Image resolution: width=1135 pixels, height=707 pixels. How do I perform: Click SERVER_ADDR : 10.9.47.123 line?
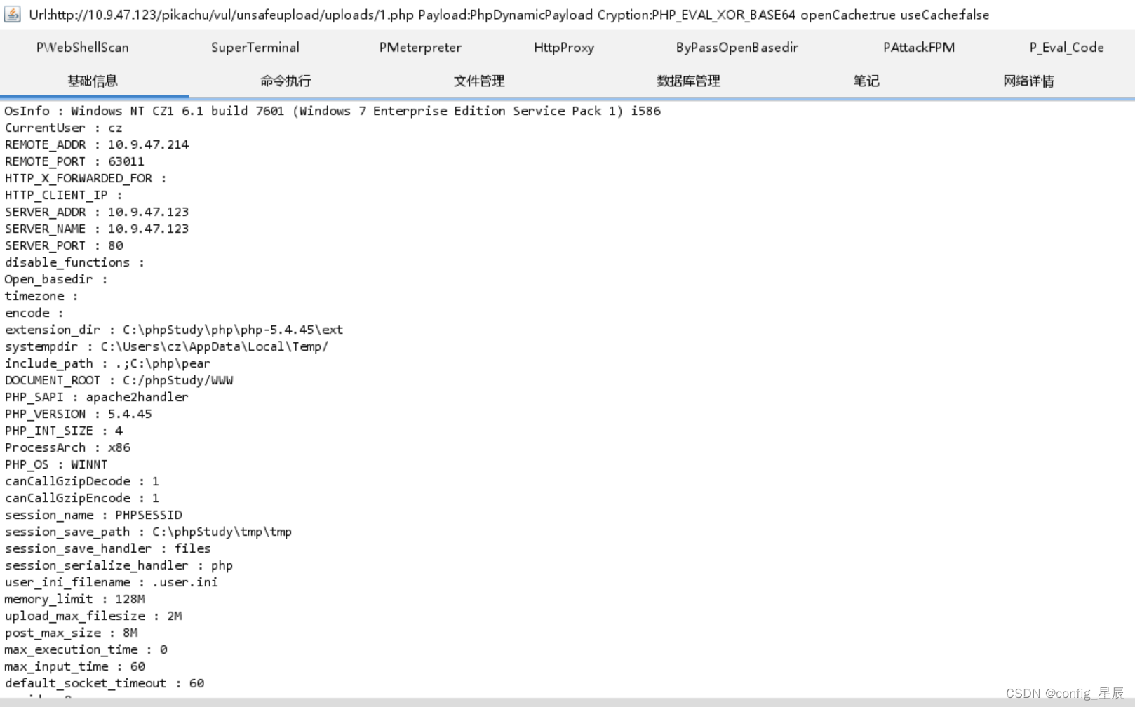pyautogui.click(x=97, y=212)
